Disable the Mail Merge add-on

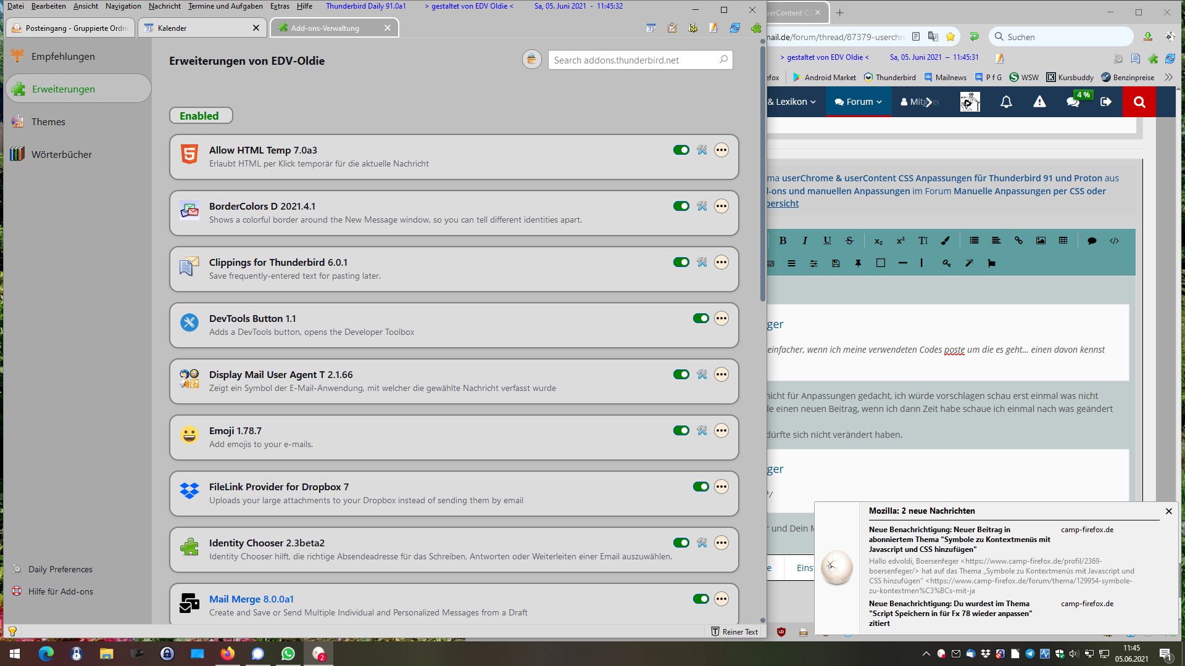[x=701, y=599]
